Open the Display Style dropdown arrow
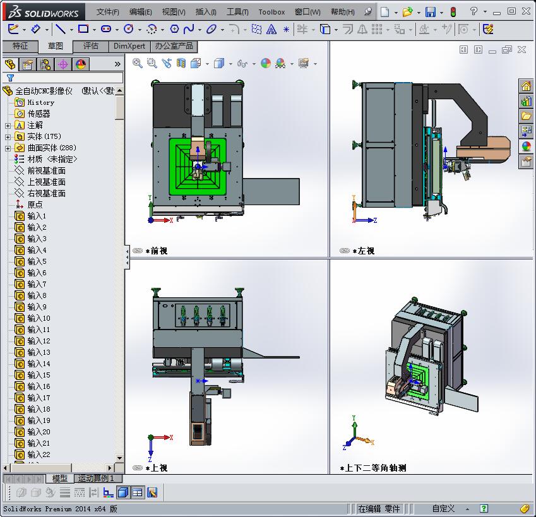Viewport: 536px width, 517px height. 230,64
